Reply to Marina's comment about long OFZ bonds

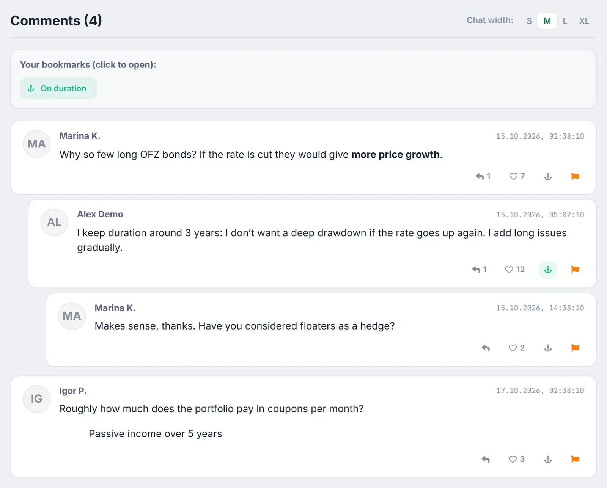coord(483,176)
